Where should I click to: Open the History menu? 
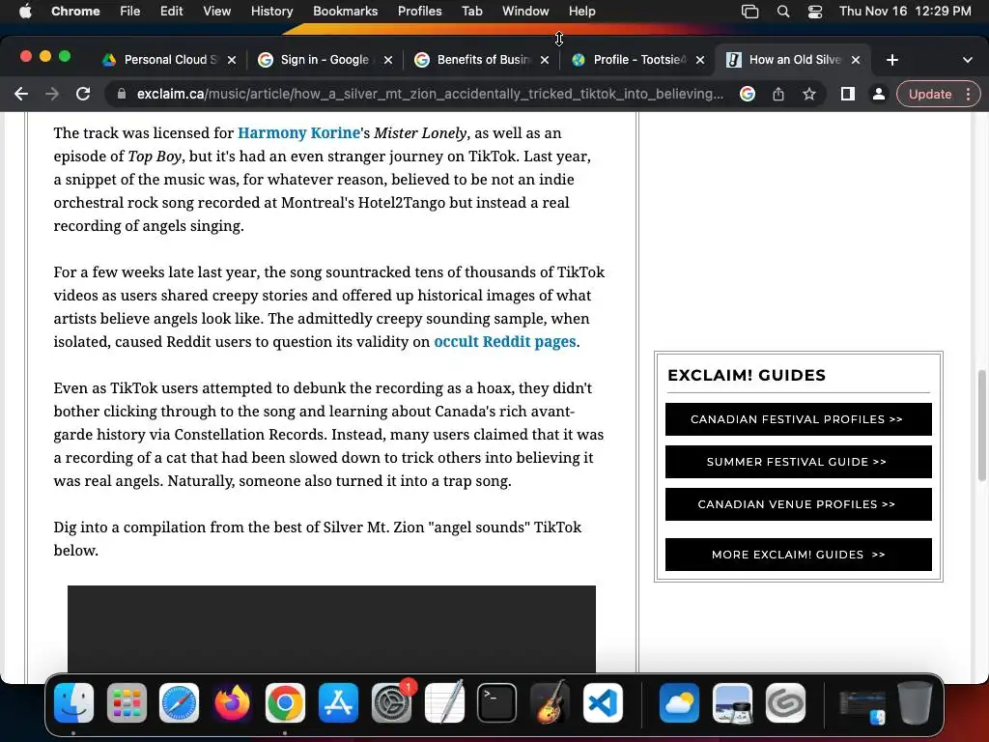pyautogui.click(x=271, y=12)
